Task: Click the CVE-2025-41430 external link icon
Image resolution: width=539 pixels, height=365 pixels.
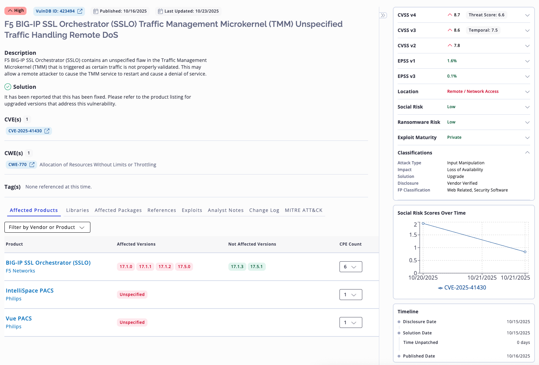Action: tap(47, 131)
